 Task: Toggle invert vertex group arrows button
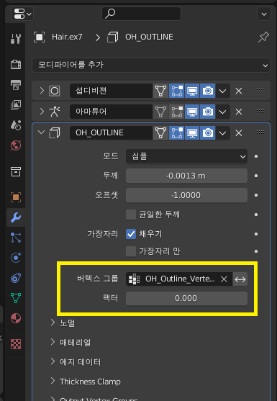tap(240, 279)
